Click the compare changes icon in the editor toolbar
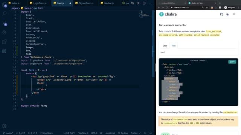Screen dimensions: 241x135 pos(133,3)
